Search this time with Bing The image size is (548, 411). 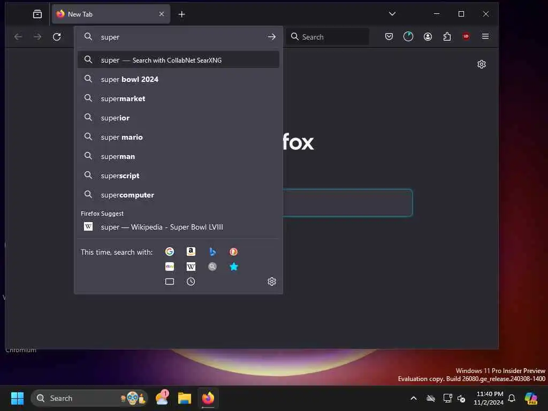(x=212, y=252)
